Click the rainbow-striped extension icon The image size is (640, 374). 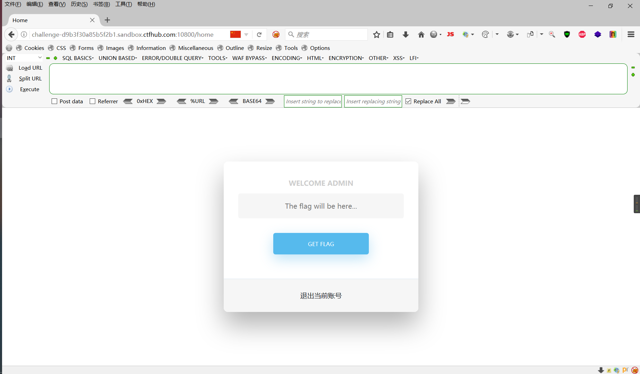click(613, 34)
